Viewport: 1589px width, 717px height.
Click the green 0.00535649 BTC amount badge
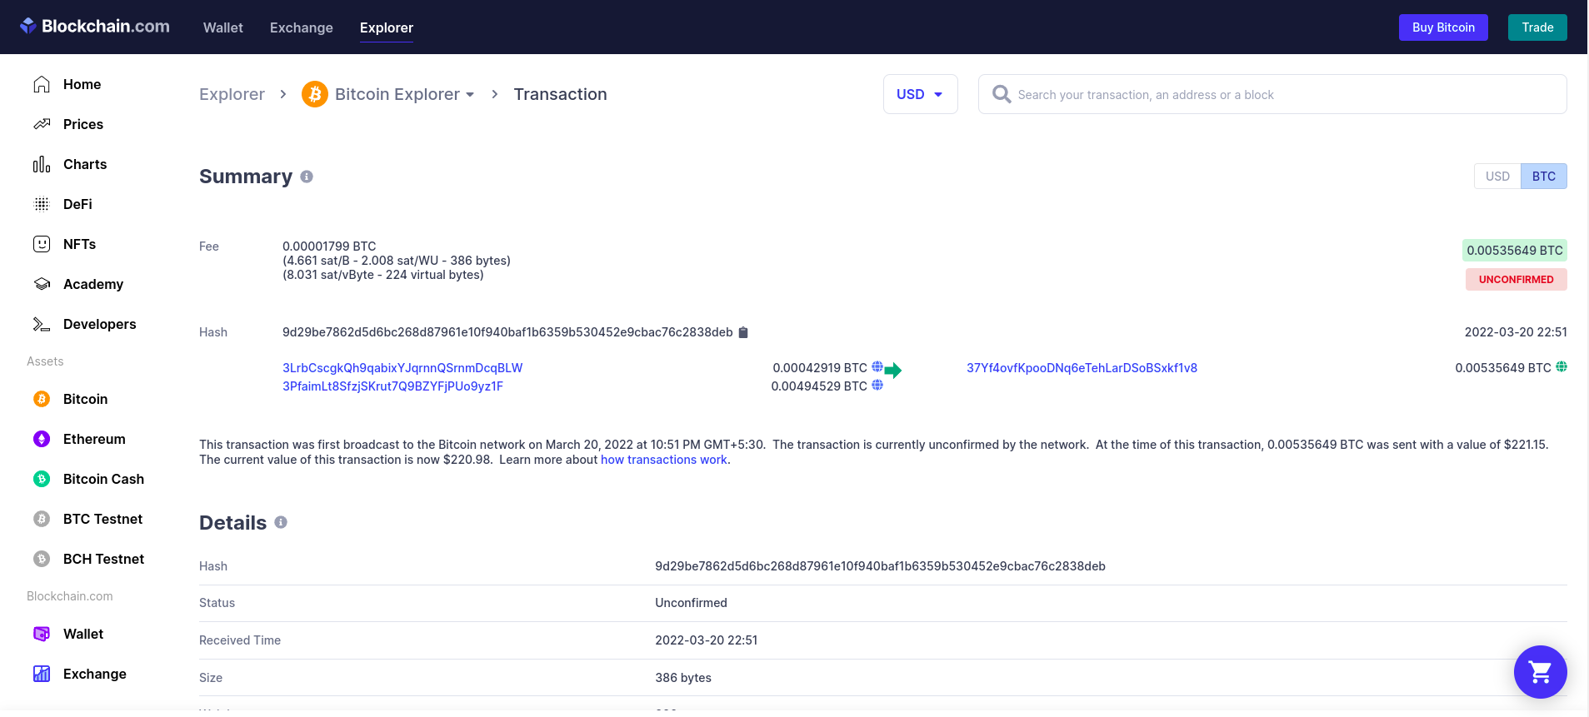pos(1514,251)
